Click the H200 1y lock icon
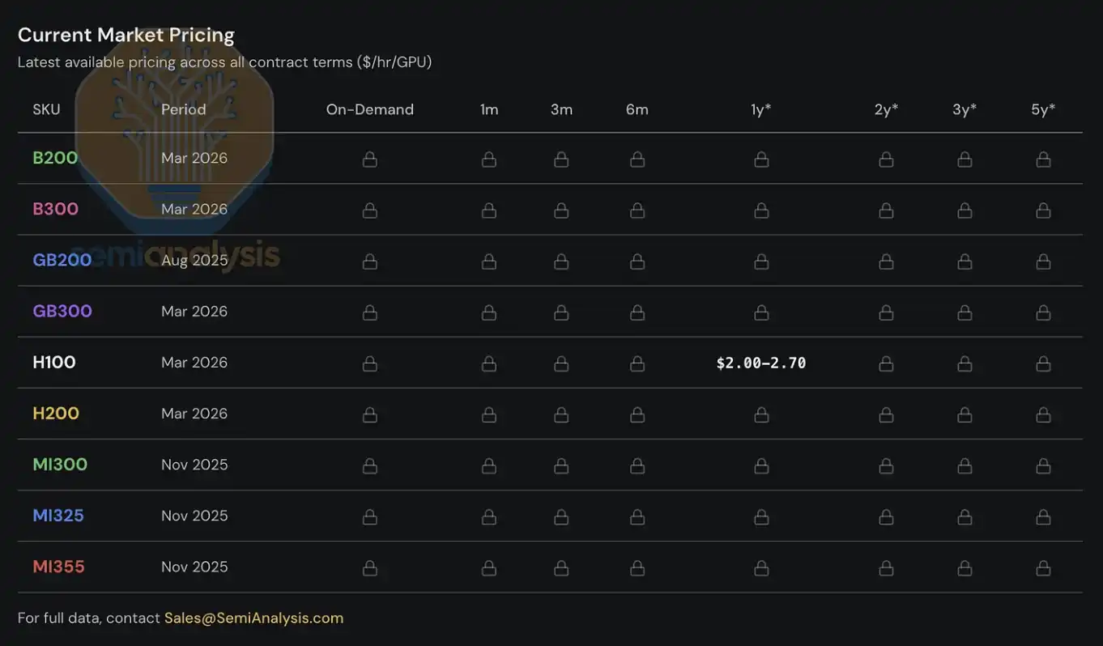This screenshot has width=1103, height=646. coord(761,414)
